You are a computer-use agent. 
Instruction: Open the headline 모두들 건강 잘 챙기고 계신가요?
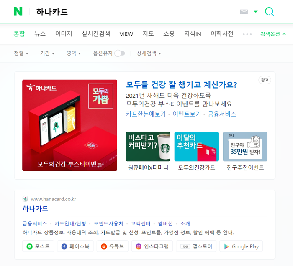181,85
